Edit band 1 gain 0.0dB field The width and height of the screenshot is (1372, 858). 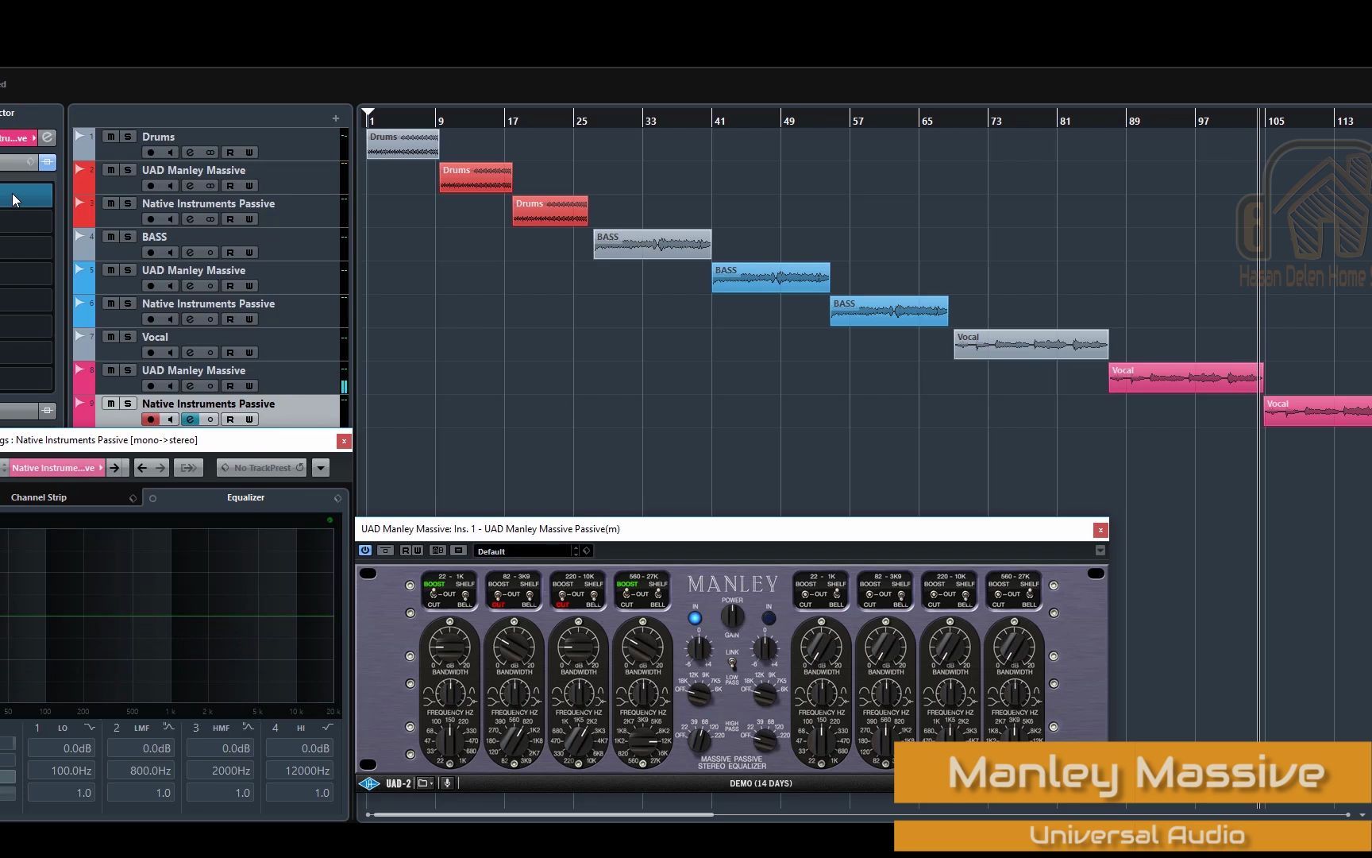(62, 748)
